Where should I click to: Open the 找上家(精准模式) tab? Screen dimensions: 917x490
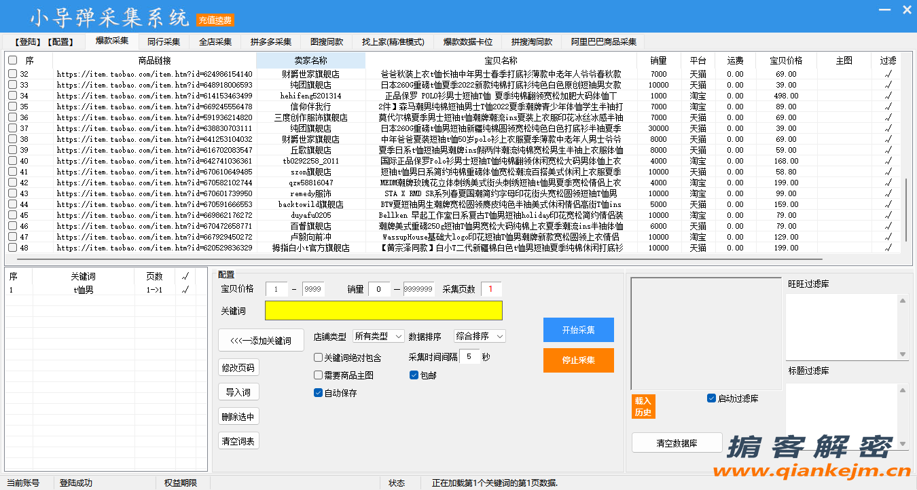(x=393, y=41)
